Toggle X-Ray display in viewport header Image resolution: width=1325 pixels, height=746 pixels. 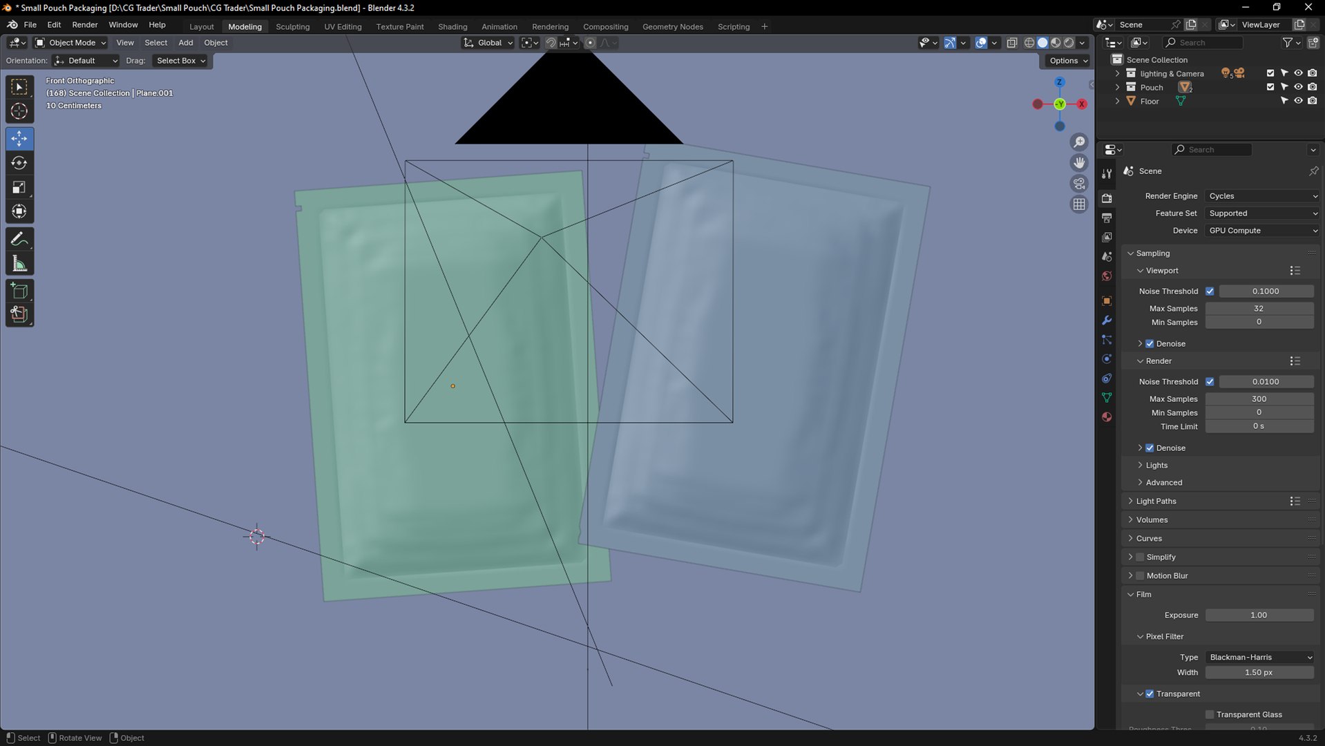pos(1012,43)
